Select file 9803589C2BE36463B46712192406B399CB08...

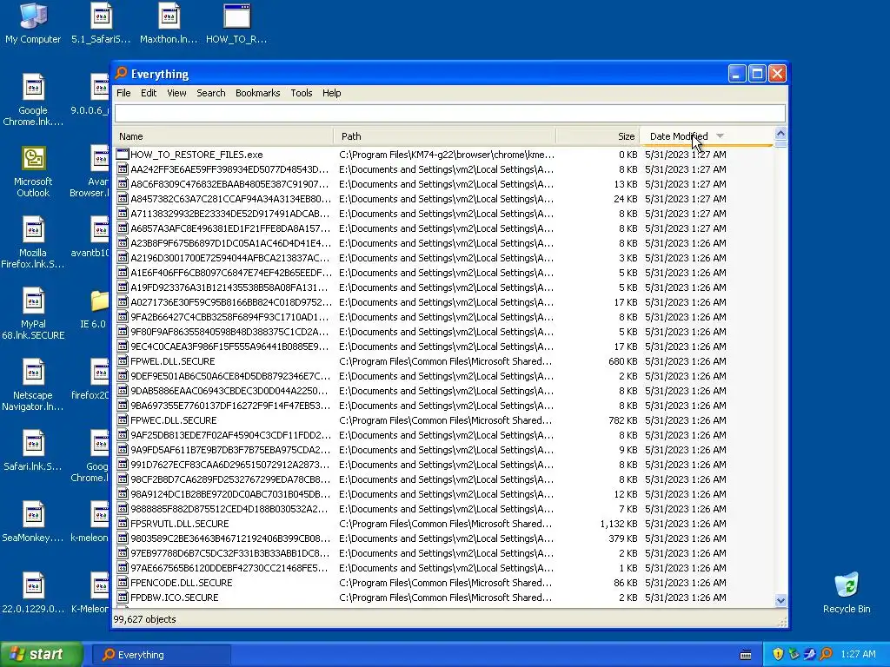[x=229, y=538]
